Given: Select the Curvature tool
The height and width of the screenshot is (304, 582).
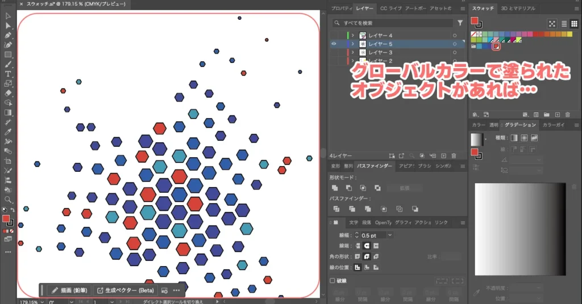Looking at the screenshot, I should 8,45.
